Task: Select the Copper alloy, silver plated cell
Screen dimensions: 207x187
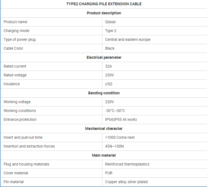Action: point(154,182)
